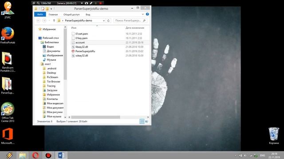The height and width of the screenshot is (159, 284).
Task: Select the mm1 user folder
Action: point(47,64)
